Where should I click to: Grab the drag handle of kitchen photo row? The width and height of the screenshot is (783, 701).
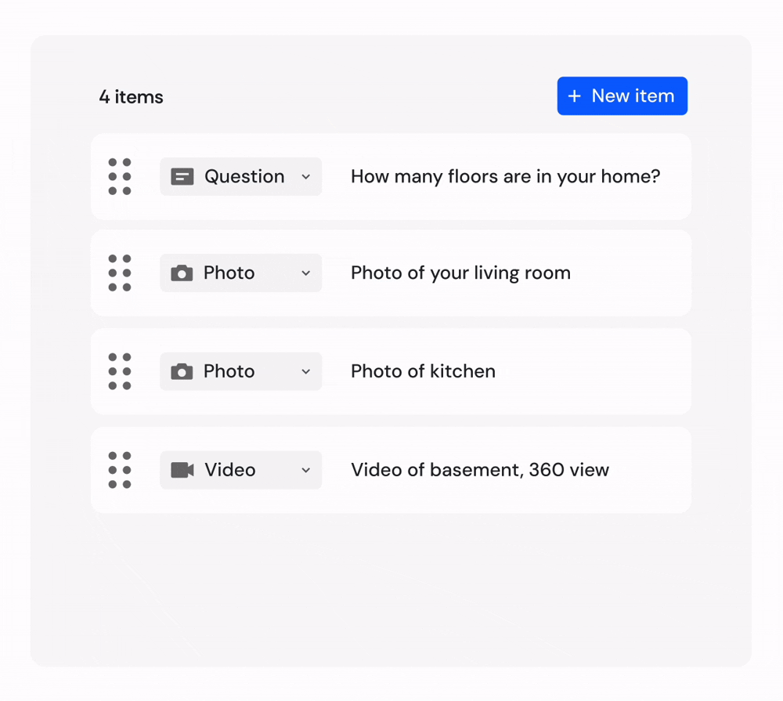click(120, 371)
